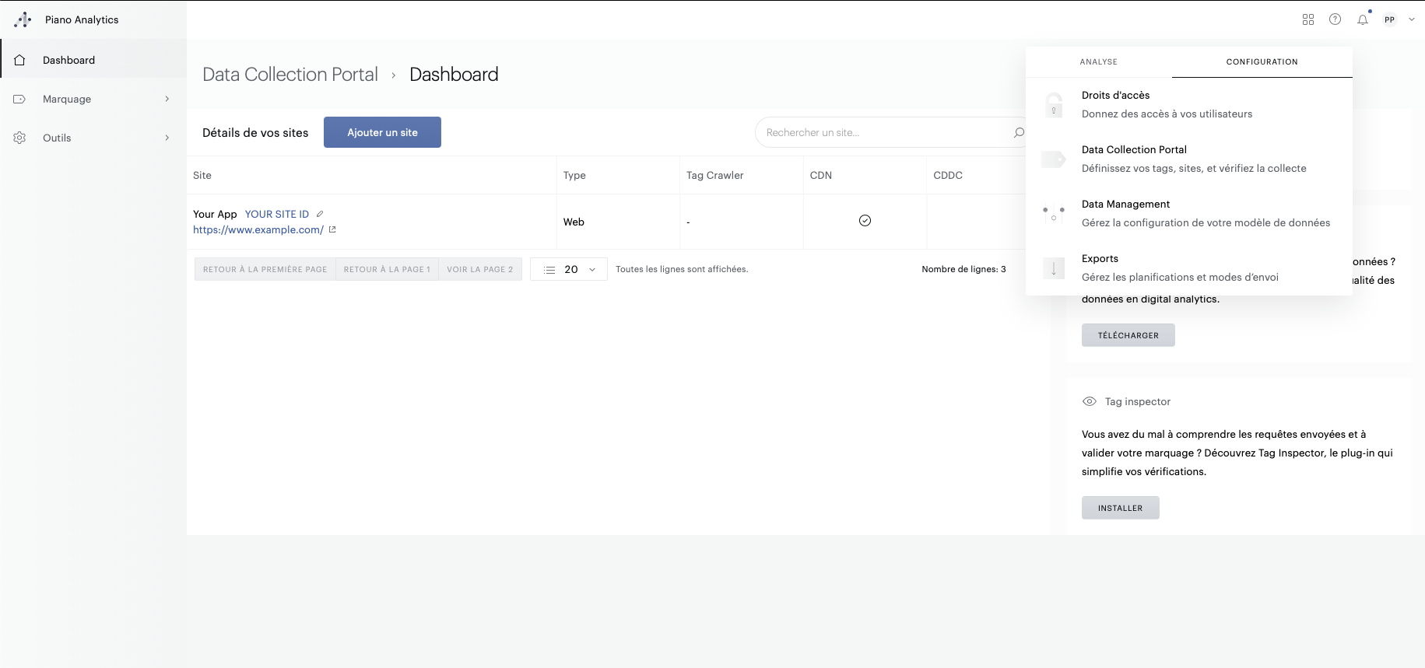The height and width of the screenshot is (668, 1425).
Task: Click the TÉLÉCHARGER button
Action: pyautogui.click(x=1128, y=335)
